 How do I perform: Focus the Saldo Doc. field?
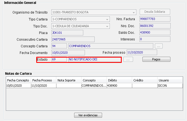pyautogui.click(x=155, y=33)
